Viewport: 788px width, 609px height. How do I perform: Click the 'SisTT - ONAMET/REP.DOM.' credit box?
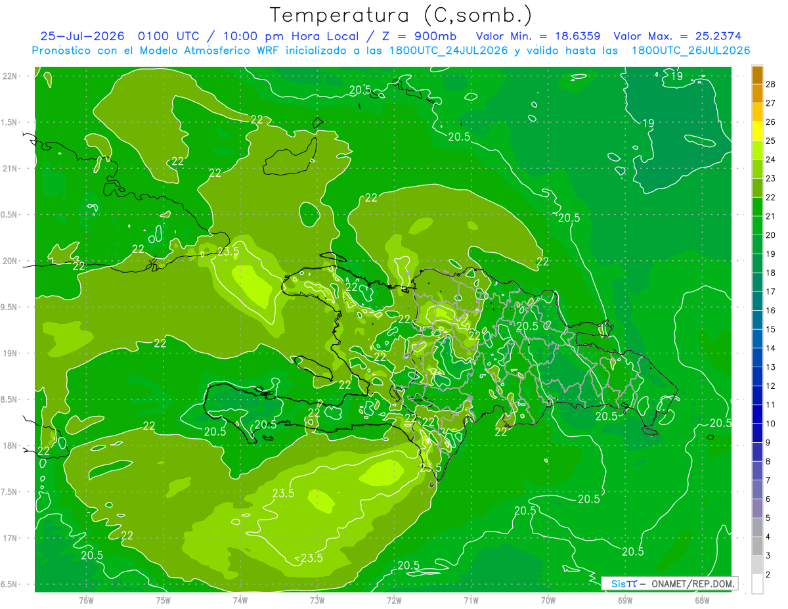(x=670, y=583)
